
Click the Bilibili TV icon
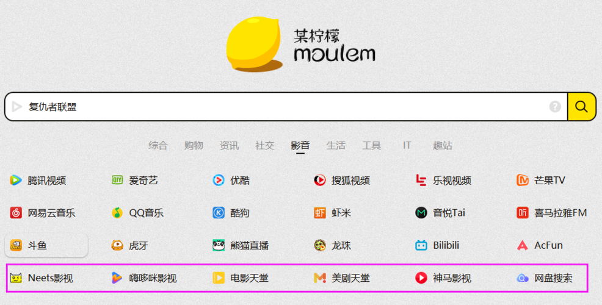421,245
